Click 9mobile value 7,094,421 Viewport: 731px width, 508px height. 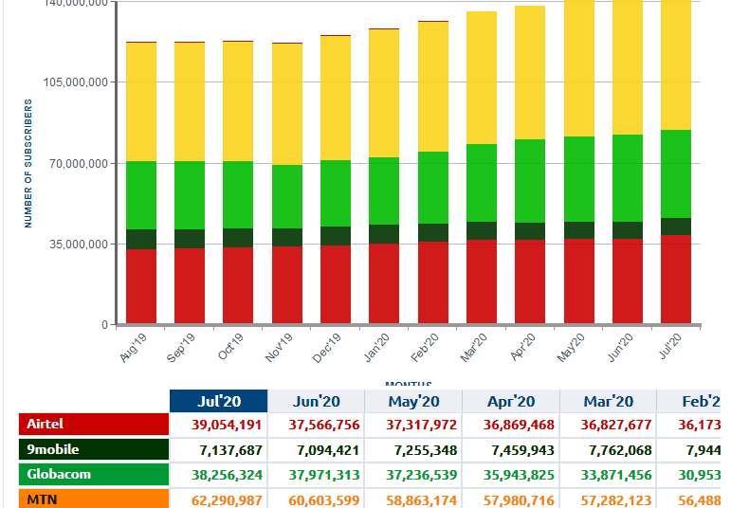pos(328,451)
